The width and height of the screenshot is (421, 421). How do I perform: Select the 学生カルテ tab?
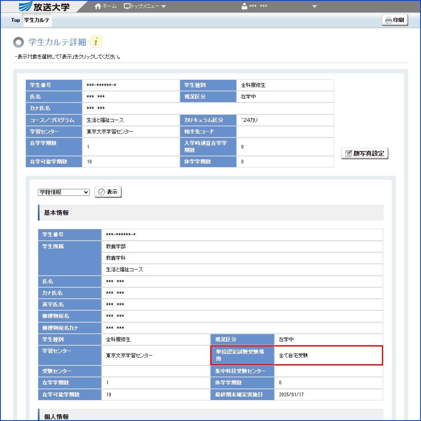point(37,20)
